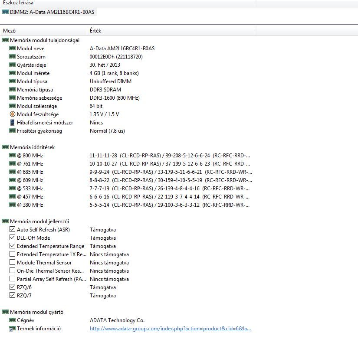The image size is (358, 352).
Task: Click the chip icon beside Gyártás ideje
Action: [12, 65]
